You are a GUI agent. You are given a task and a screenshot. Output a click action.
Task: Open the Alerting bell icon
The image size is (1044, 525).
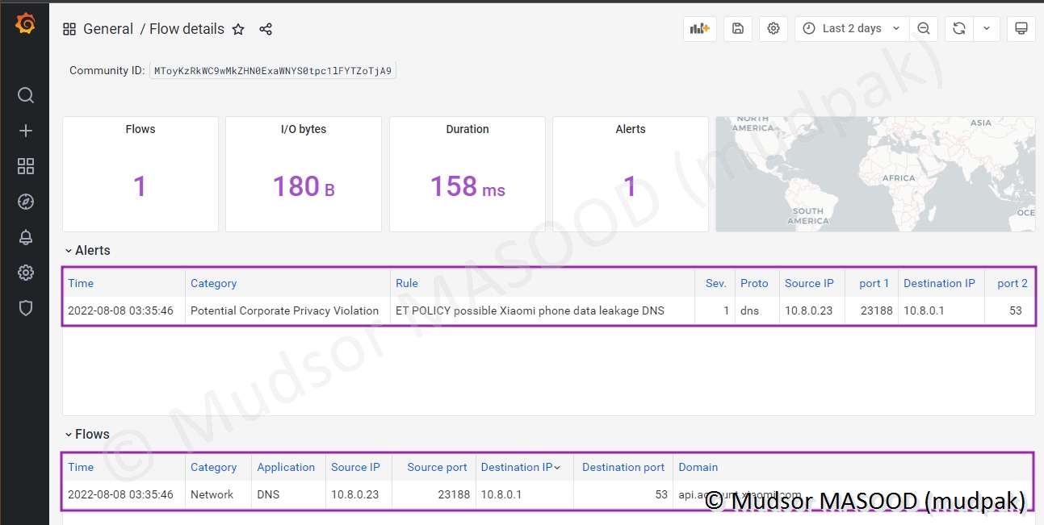click(26, 237)
